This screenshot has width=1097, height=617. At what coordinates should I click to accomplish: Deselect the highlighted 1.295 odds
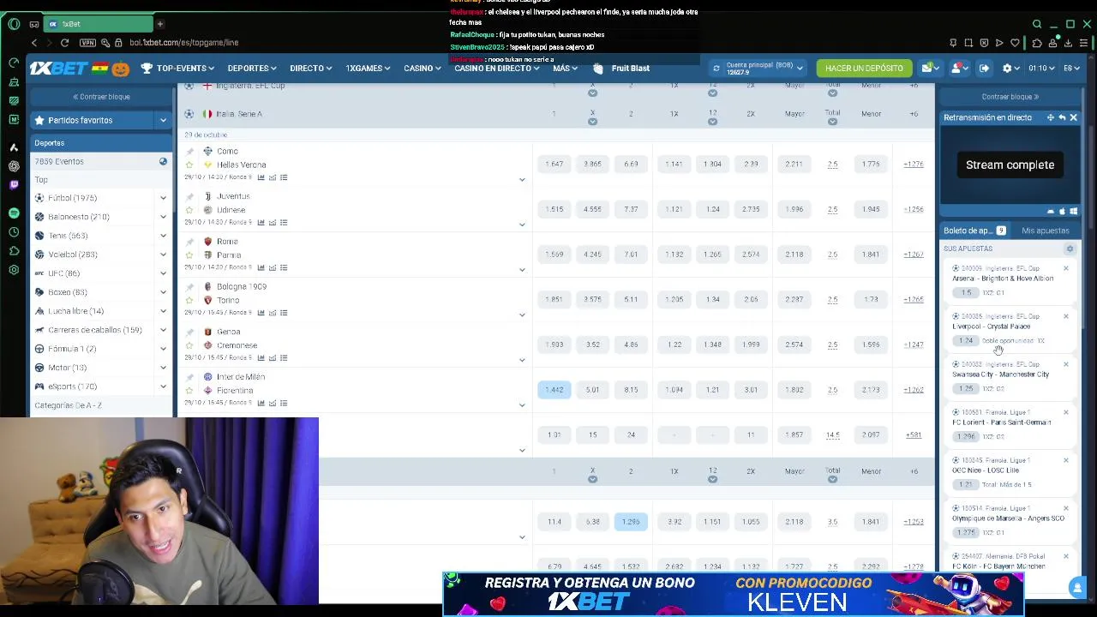pyautogui.click(x=631, y=521)
